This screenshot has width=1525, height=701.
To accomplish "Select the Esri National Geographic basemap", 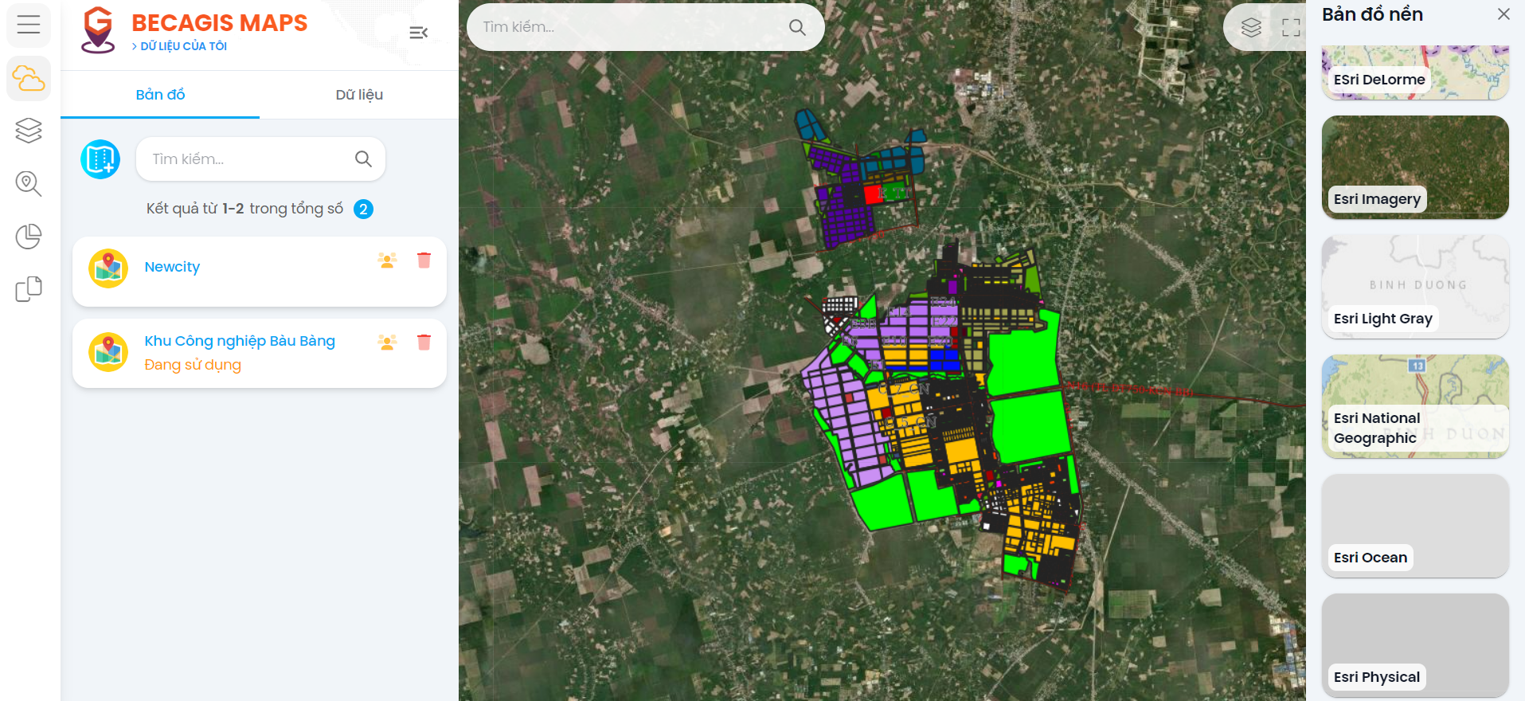I will coord(1415,406).
